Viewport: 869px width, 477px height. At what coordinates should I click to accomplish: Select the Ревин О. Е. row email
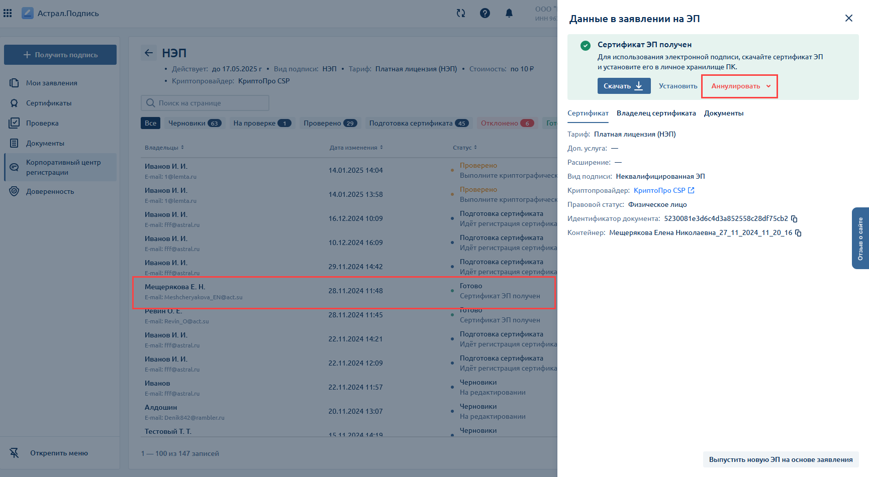pyautogui.click(x=176, y=321)
